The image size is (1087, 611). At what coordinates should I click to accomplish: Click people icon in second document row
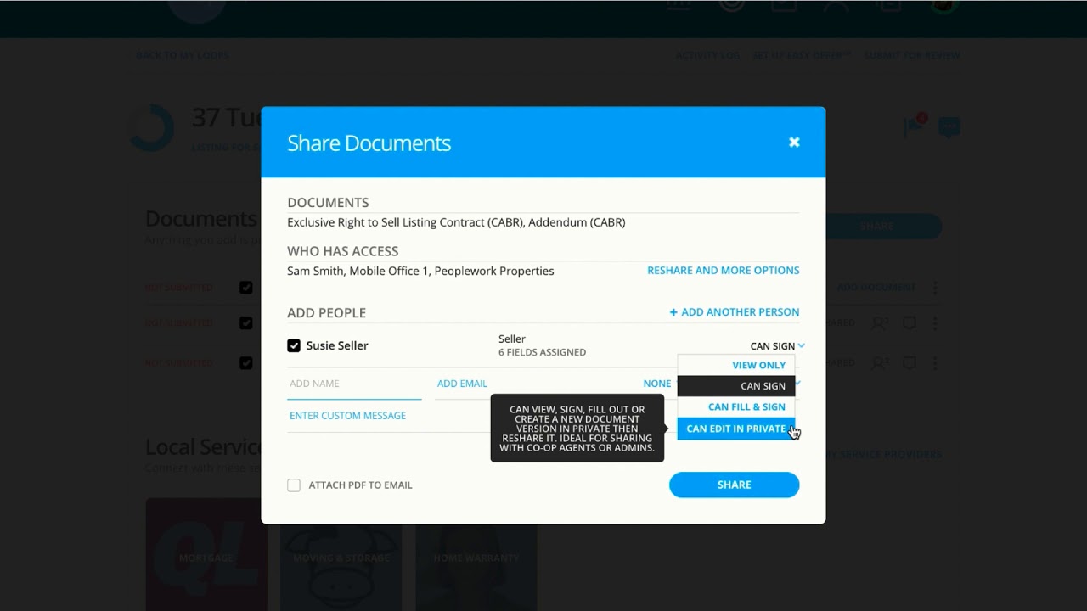tap(881, 323)
